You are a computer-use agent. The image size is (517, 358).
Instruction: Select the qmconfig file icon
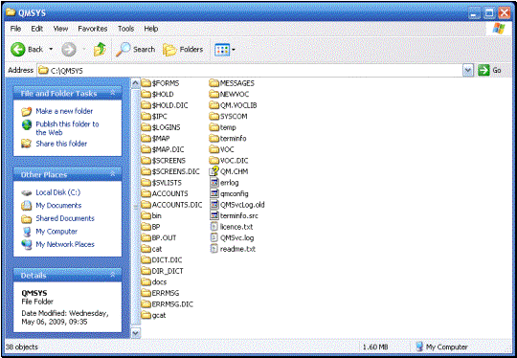[214, 193]
